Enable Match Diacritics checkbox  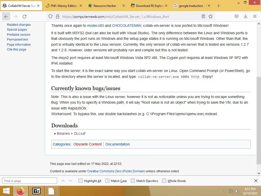click(133, 181)
